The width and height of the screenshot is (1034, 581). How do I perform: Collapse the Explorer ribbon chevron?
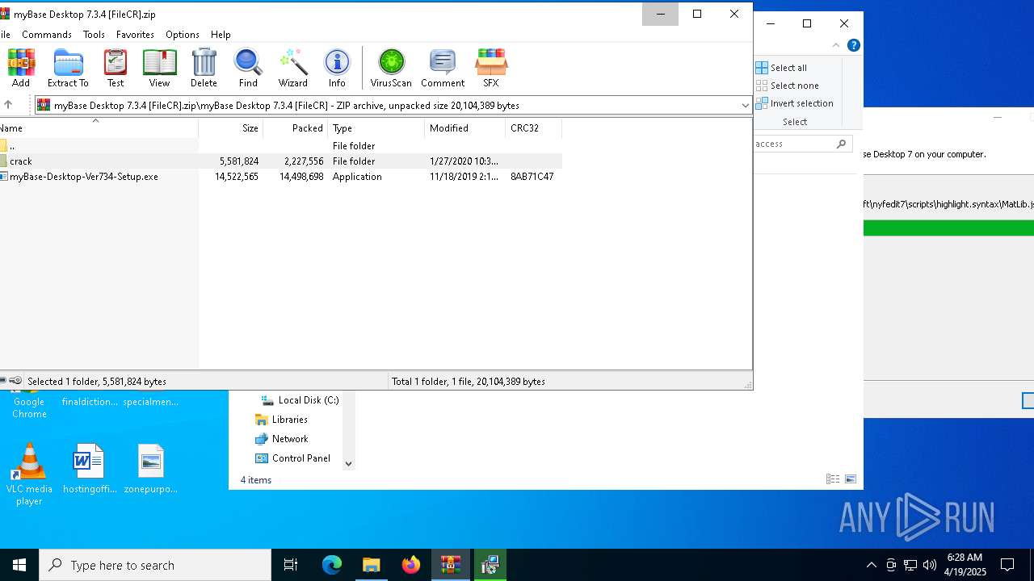click(836, 45)
